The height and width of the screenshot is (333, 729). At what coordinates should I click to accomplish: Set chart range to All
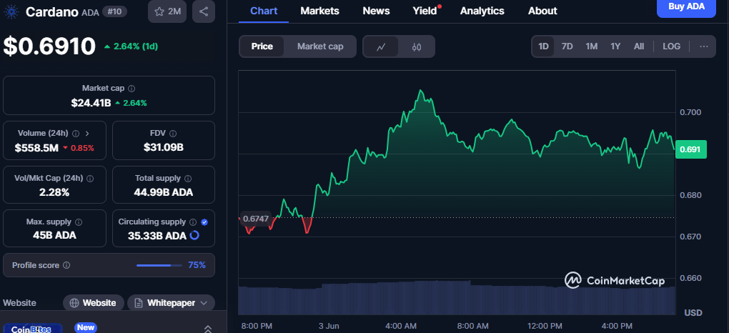tap(639, 46)
